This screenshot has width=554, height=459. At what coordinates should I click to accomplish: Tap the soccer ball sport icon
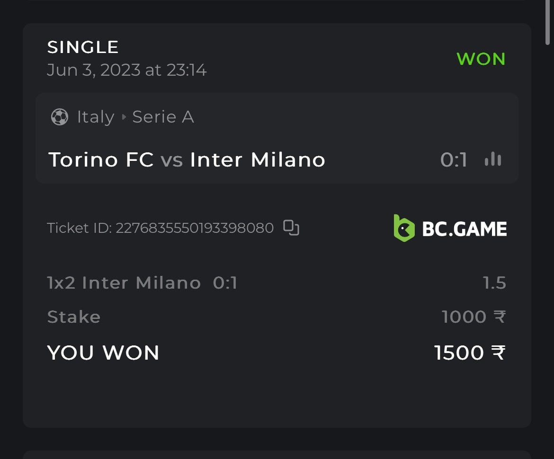tap(59, 117)
